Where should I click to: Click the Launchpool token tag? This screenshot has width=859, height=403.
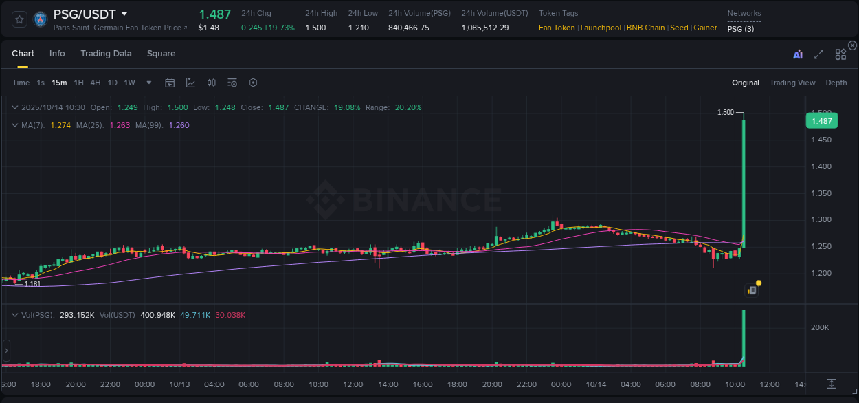click(x=600, y=28)
